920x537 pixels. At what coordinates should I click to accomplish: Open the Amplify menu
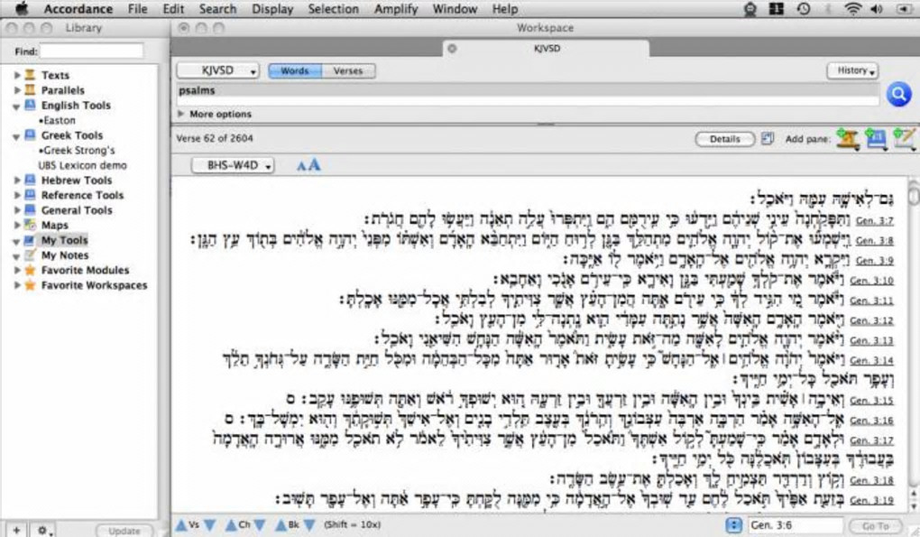point(396,9)
